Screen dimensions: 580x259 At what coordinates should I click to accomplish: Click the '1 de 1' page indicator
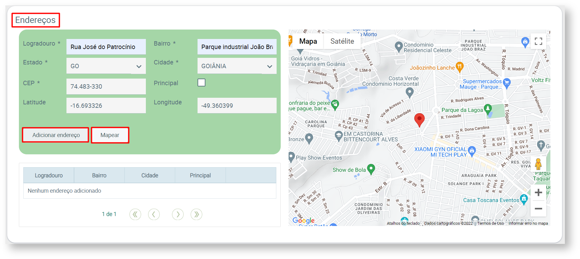(109, 214)
